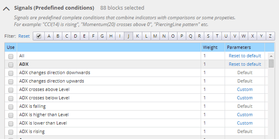The image size is (279, 139).
Task: Toggle the filter select-all checkbox button
Action: (39, 36)
